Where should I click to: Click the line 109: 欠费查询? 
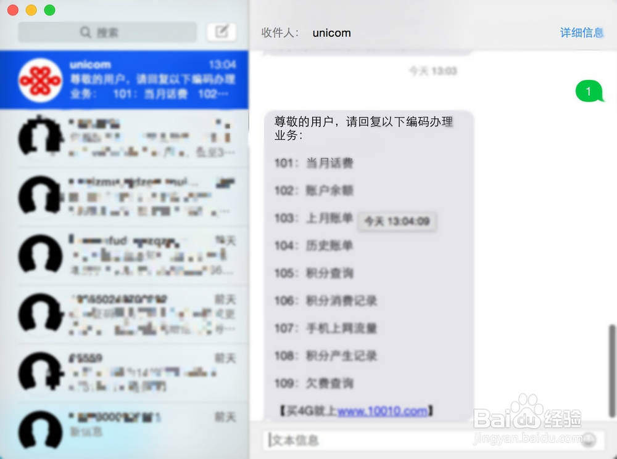point(313,383)
